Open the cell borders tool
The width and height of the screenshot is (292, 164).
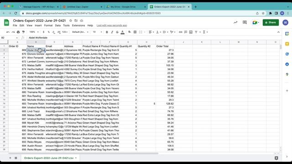point(135,32)
